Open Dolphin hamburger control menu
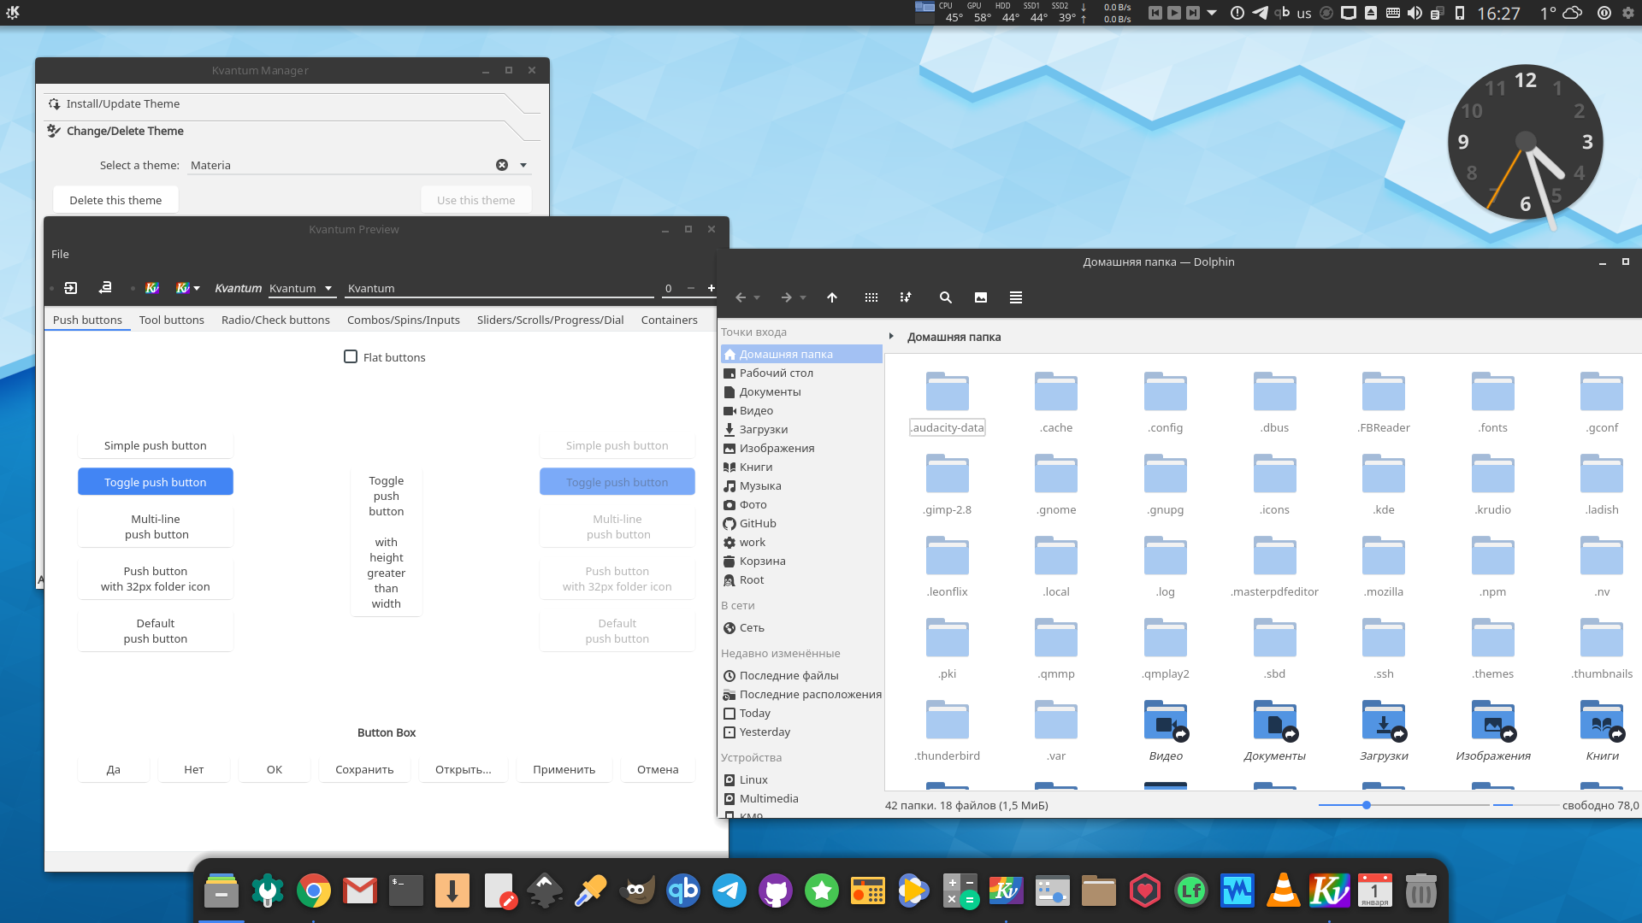Screen dimensions: 1642x923 point(1016,297)
